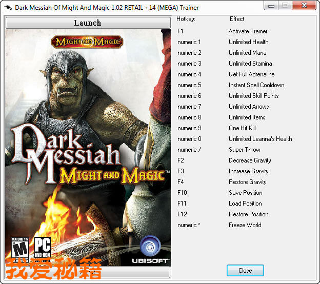Click the One Hit Kill effect label

click(x=242, y=128)
